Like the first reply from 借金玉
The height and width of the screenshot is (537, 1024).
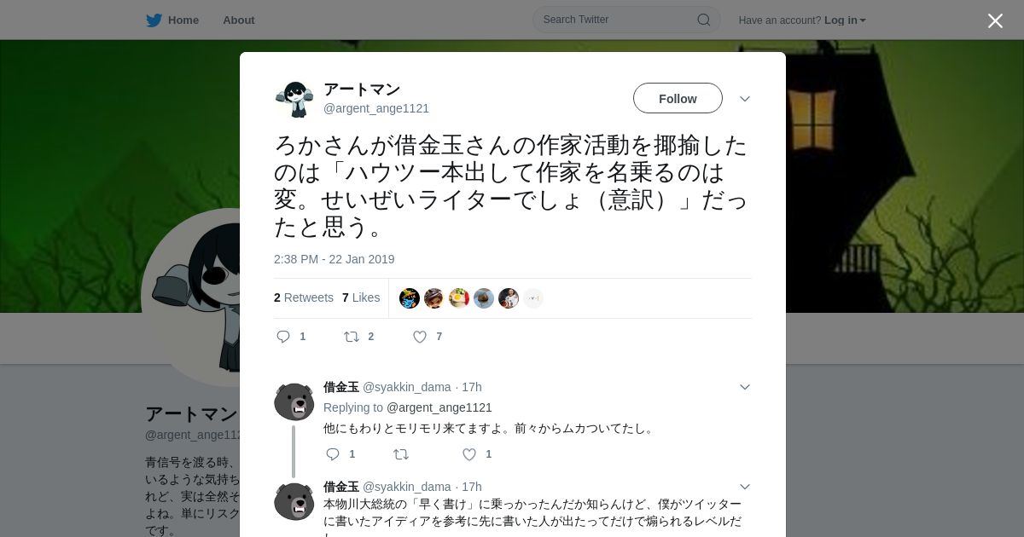469,454
